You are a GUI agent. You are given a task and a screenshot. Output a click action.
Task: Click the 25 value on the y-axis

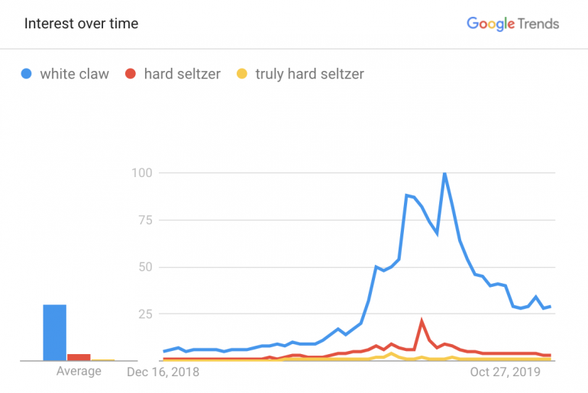pos(144,314)
